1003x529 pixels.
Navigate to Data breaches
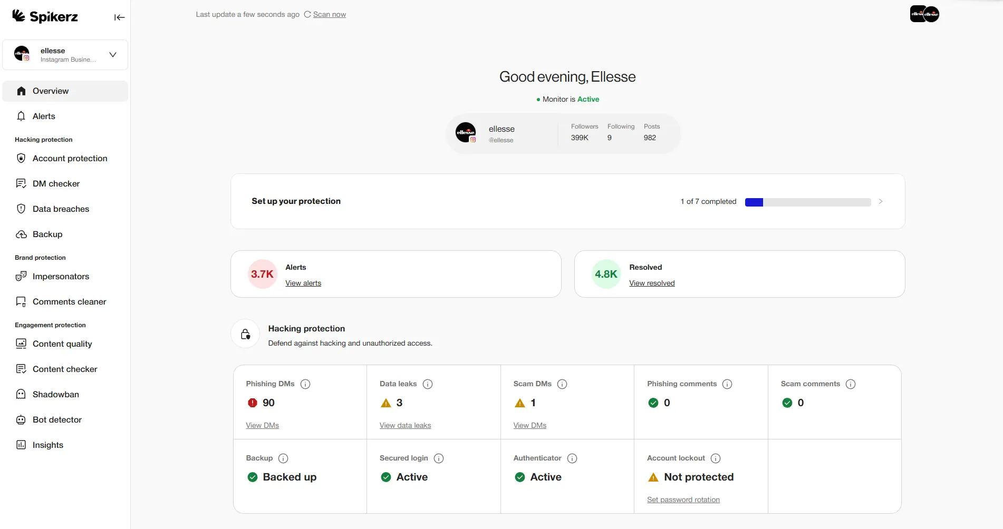[x=65, y=209]
